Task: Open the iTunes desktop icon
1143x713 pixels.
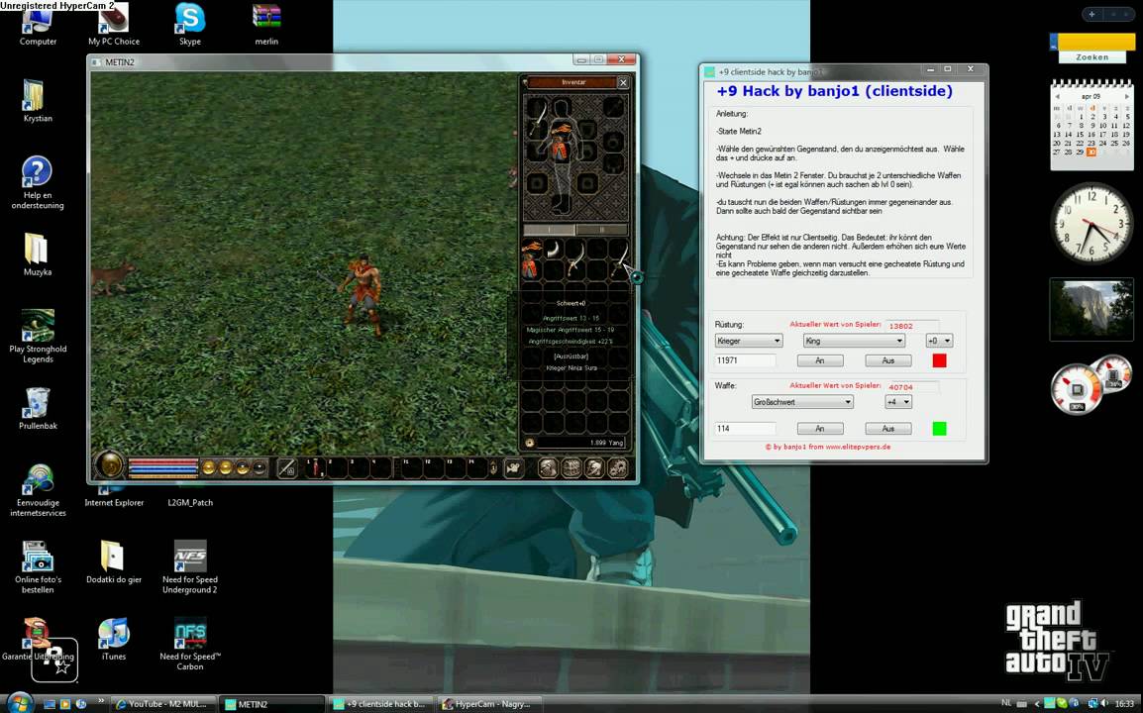Action: 114,640
